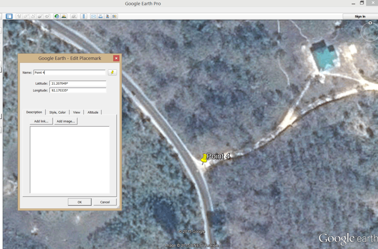Screen dimensions: 378x249
Task: Close the Edit Placemark dialog
Action: [x=116, y=58]
